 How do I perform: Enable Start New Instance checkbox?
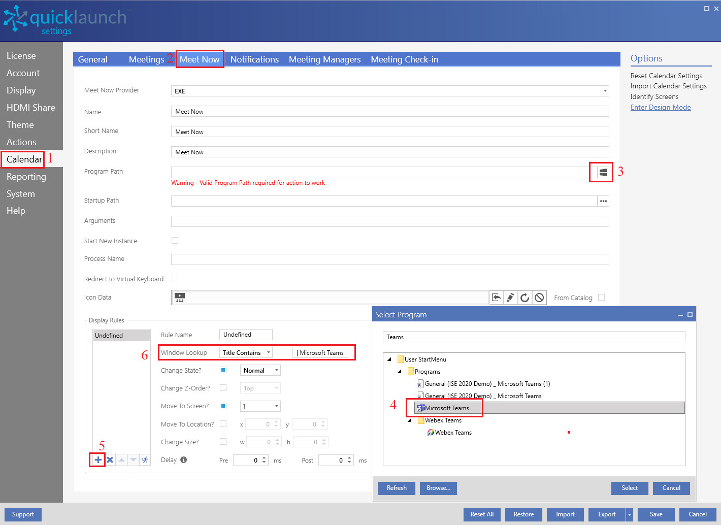point(175,241)
